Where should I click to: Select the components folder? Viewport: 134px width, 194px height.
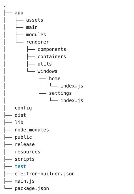[x=52, y=49]
